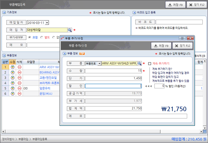Click the delete icon in row 6

19,94
